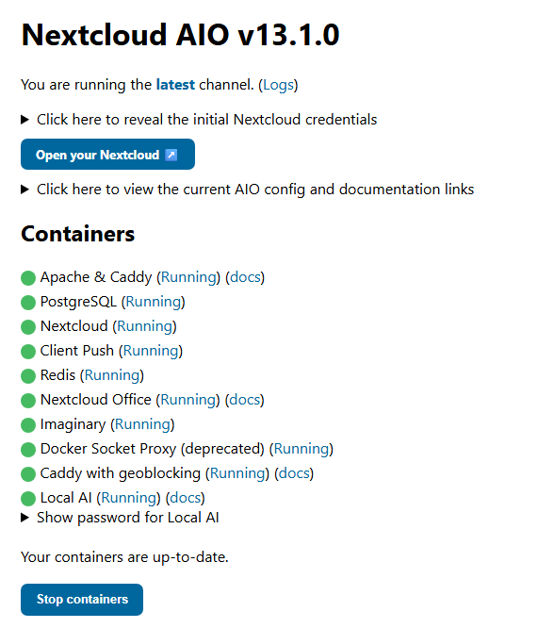The height and width of the screenshot is (628, 554).
Task: Stop containers
Action: [x=82, y=599]
